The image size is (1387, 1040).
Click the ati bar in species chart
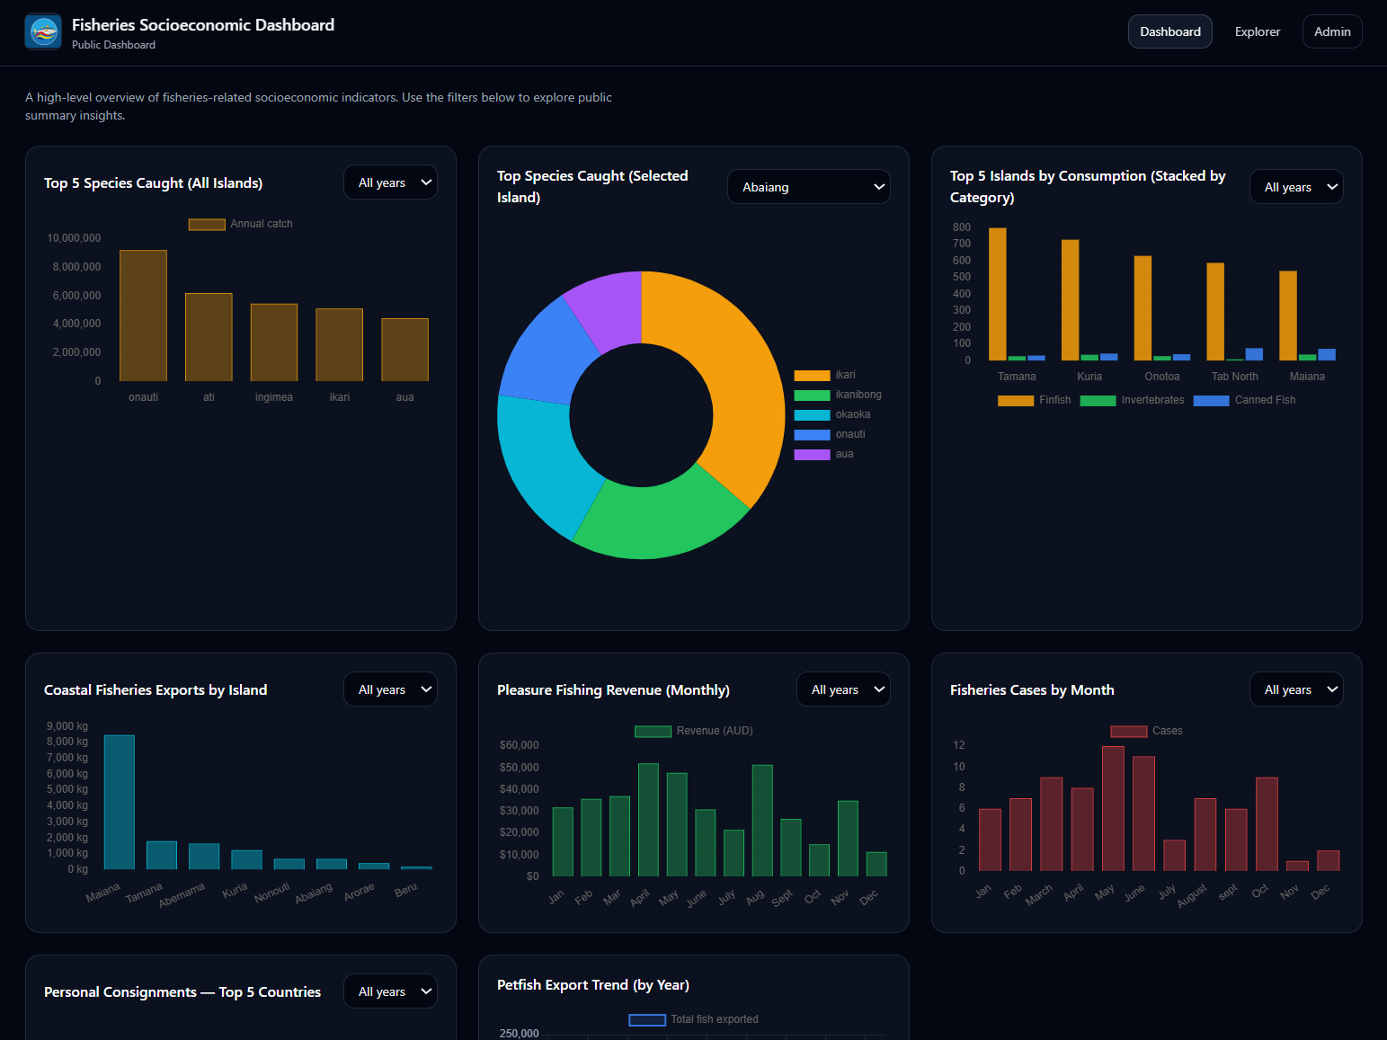pyautogui.click(x=209, y=337)
